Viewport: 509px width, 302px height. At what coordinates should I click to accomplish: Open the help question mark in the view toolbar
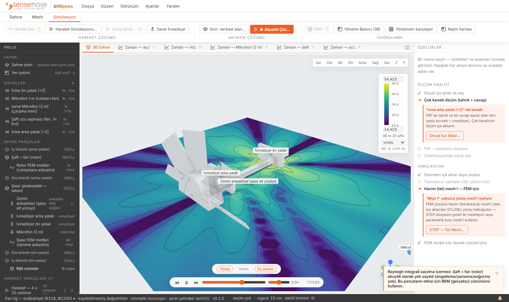404,63
